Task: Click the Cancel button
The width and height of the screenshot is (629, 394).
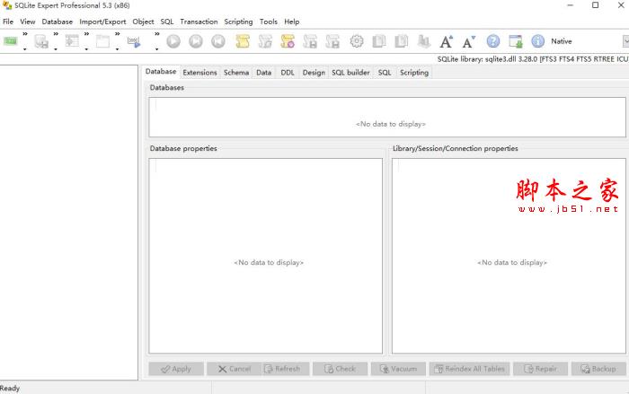Action: tap(235, 369)
